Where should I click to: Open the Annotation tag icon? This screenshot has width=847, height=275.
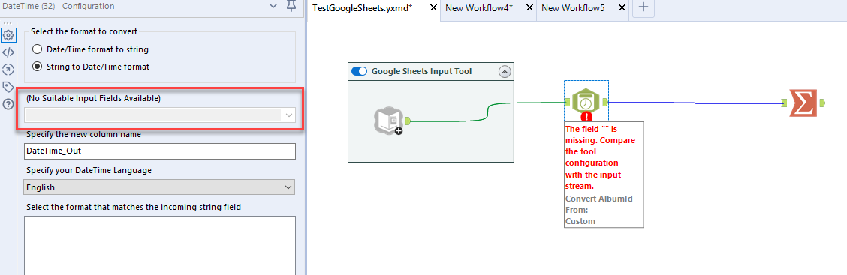8,87
